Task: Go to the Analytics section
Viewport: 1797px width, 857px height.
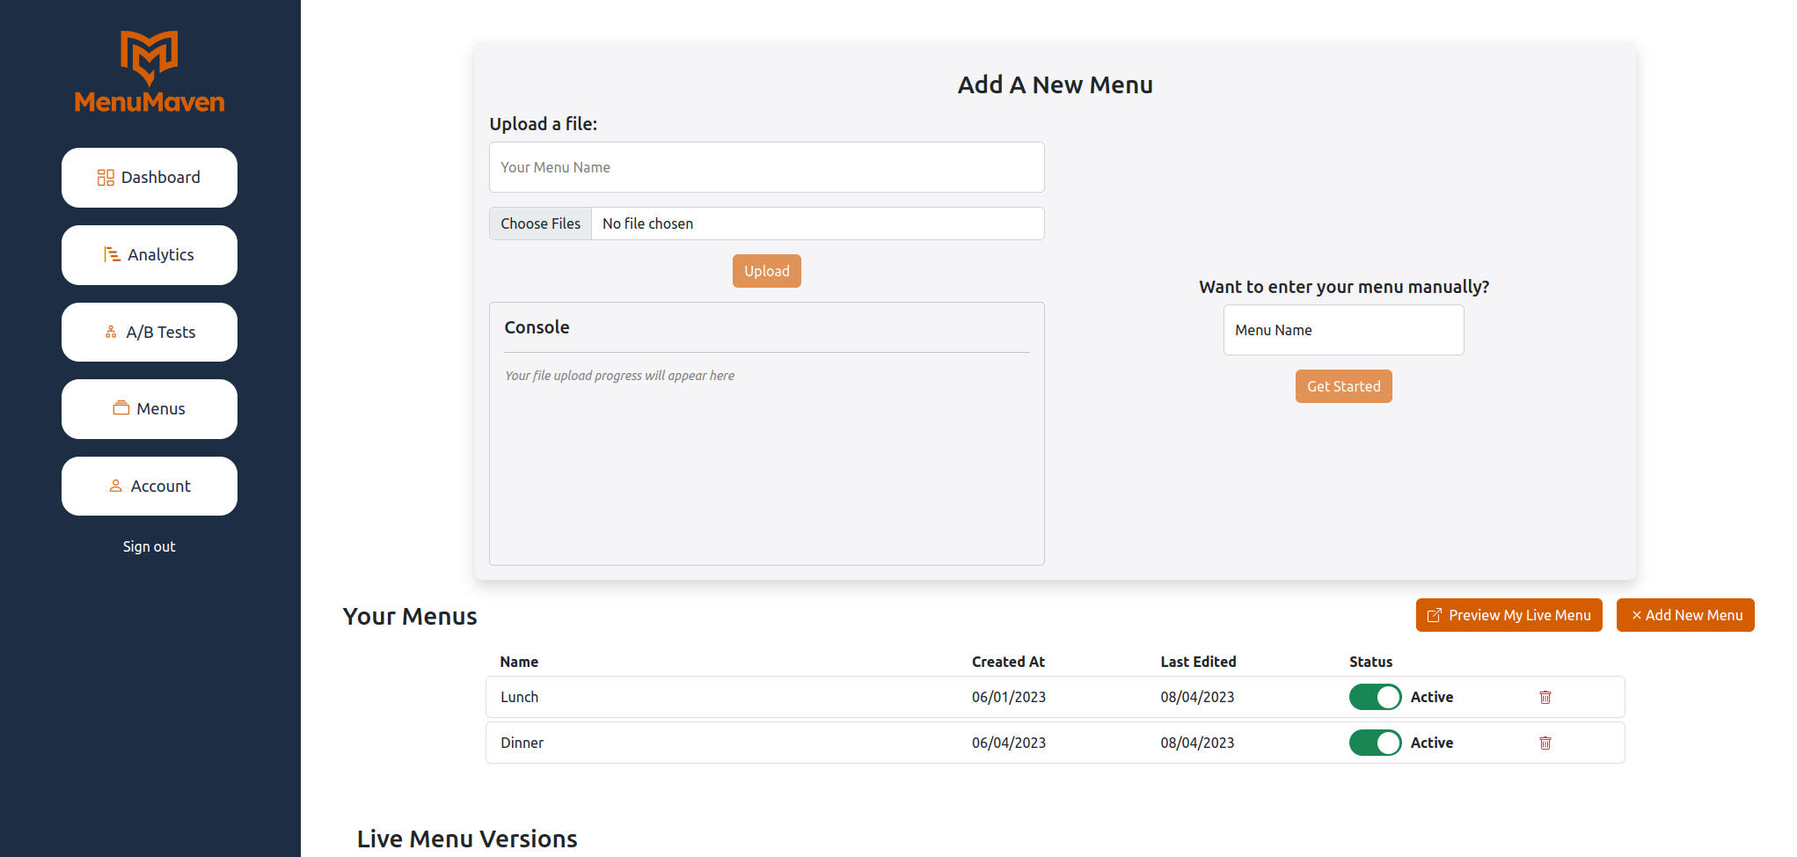Action: pyautogui.click(x=150, y=255)
